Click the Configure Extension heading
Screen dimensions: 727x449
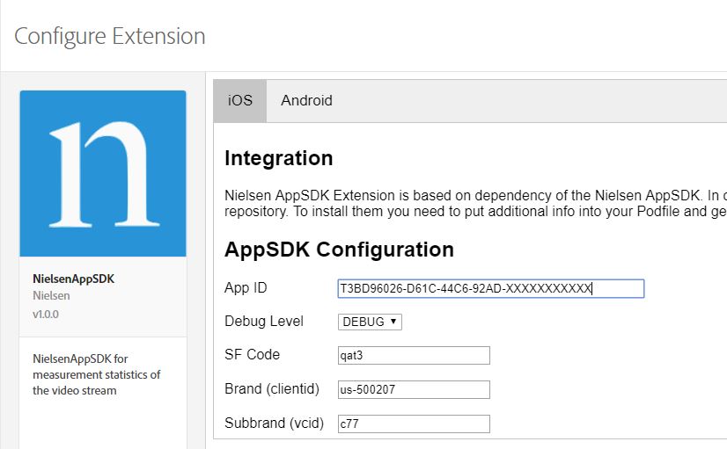[110, 37]
